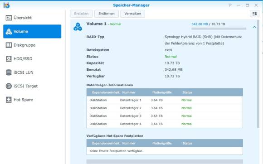Switch to HDD/SSD section
The width and height of the screenshot is (263, 164).
pos(32,59)
